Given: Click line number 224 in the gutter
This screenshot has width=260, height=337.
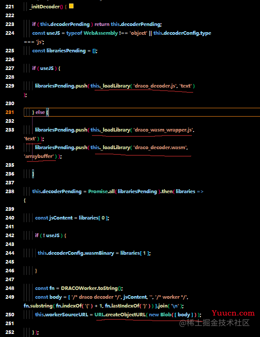Looking at the screenshot, I should [x=10, y=33].
